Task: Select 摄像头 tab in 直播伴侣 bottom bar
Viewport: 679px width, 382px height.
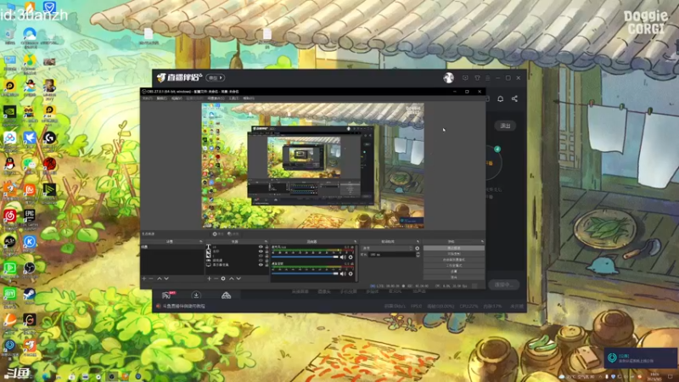Action: 324,292
